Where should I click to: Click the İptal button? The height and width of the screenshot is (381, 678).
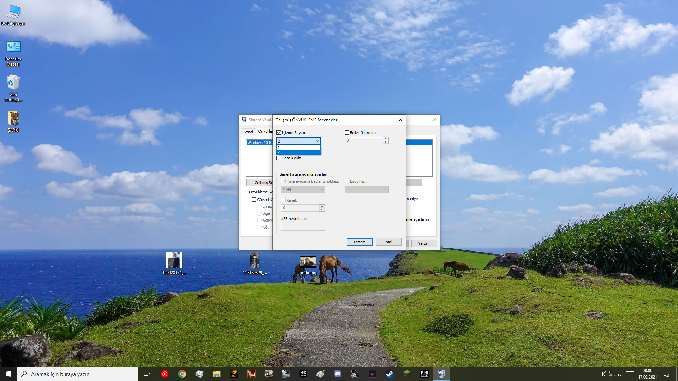(388, 242)
